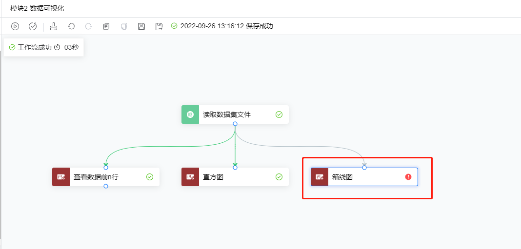521x249 pixels.
Task: Click the success check on 查看数据前n行
Action: pos(150,177)
